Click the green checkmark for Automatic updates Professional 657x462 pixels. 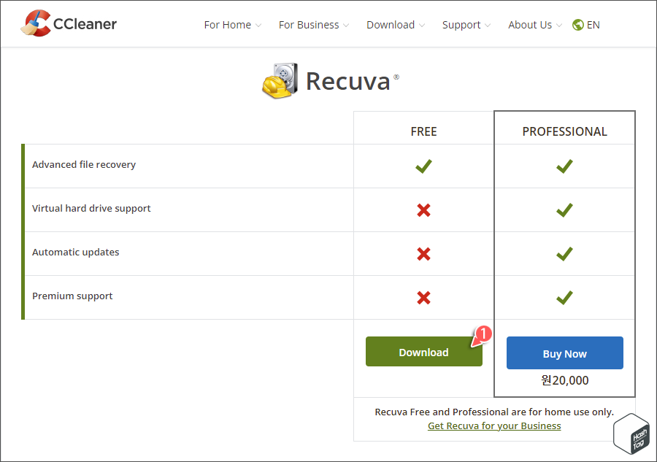[564, 254]
